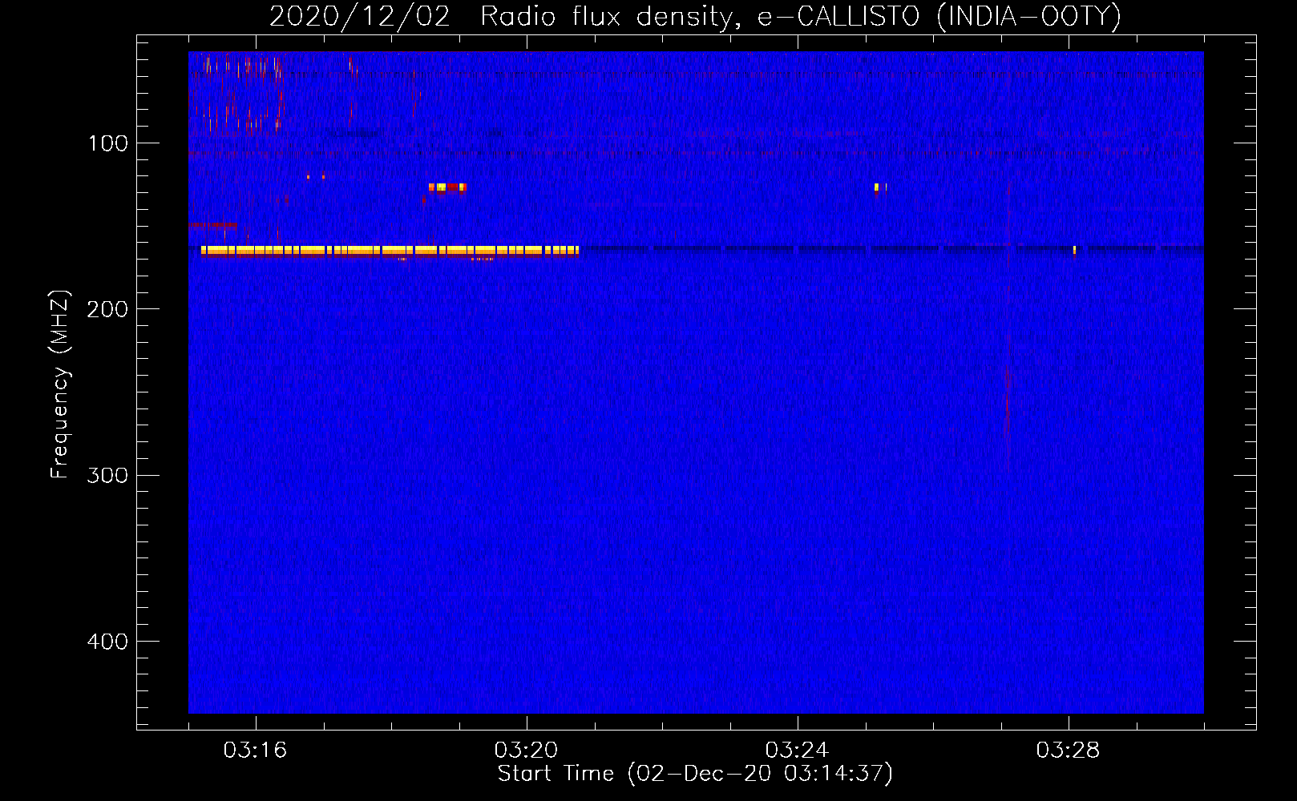Screen dimensions: 1297x801
Task: Click the bright burst near 125 MHz at 03:19
Action: [447, 187]
